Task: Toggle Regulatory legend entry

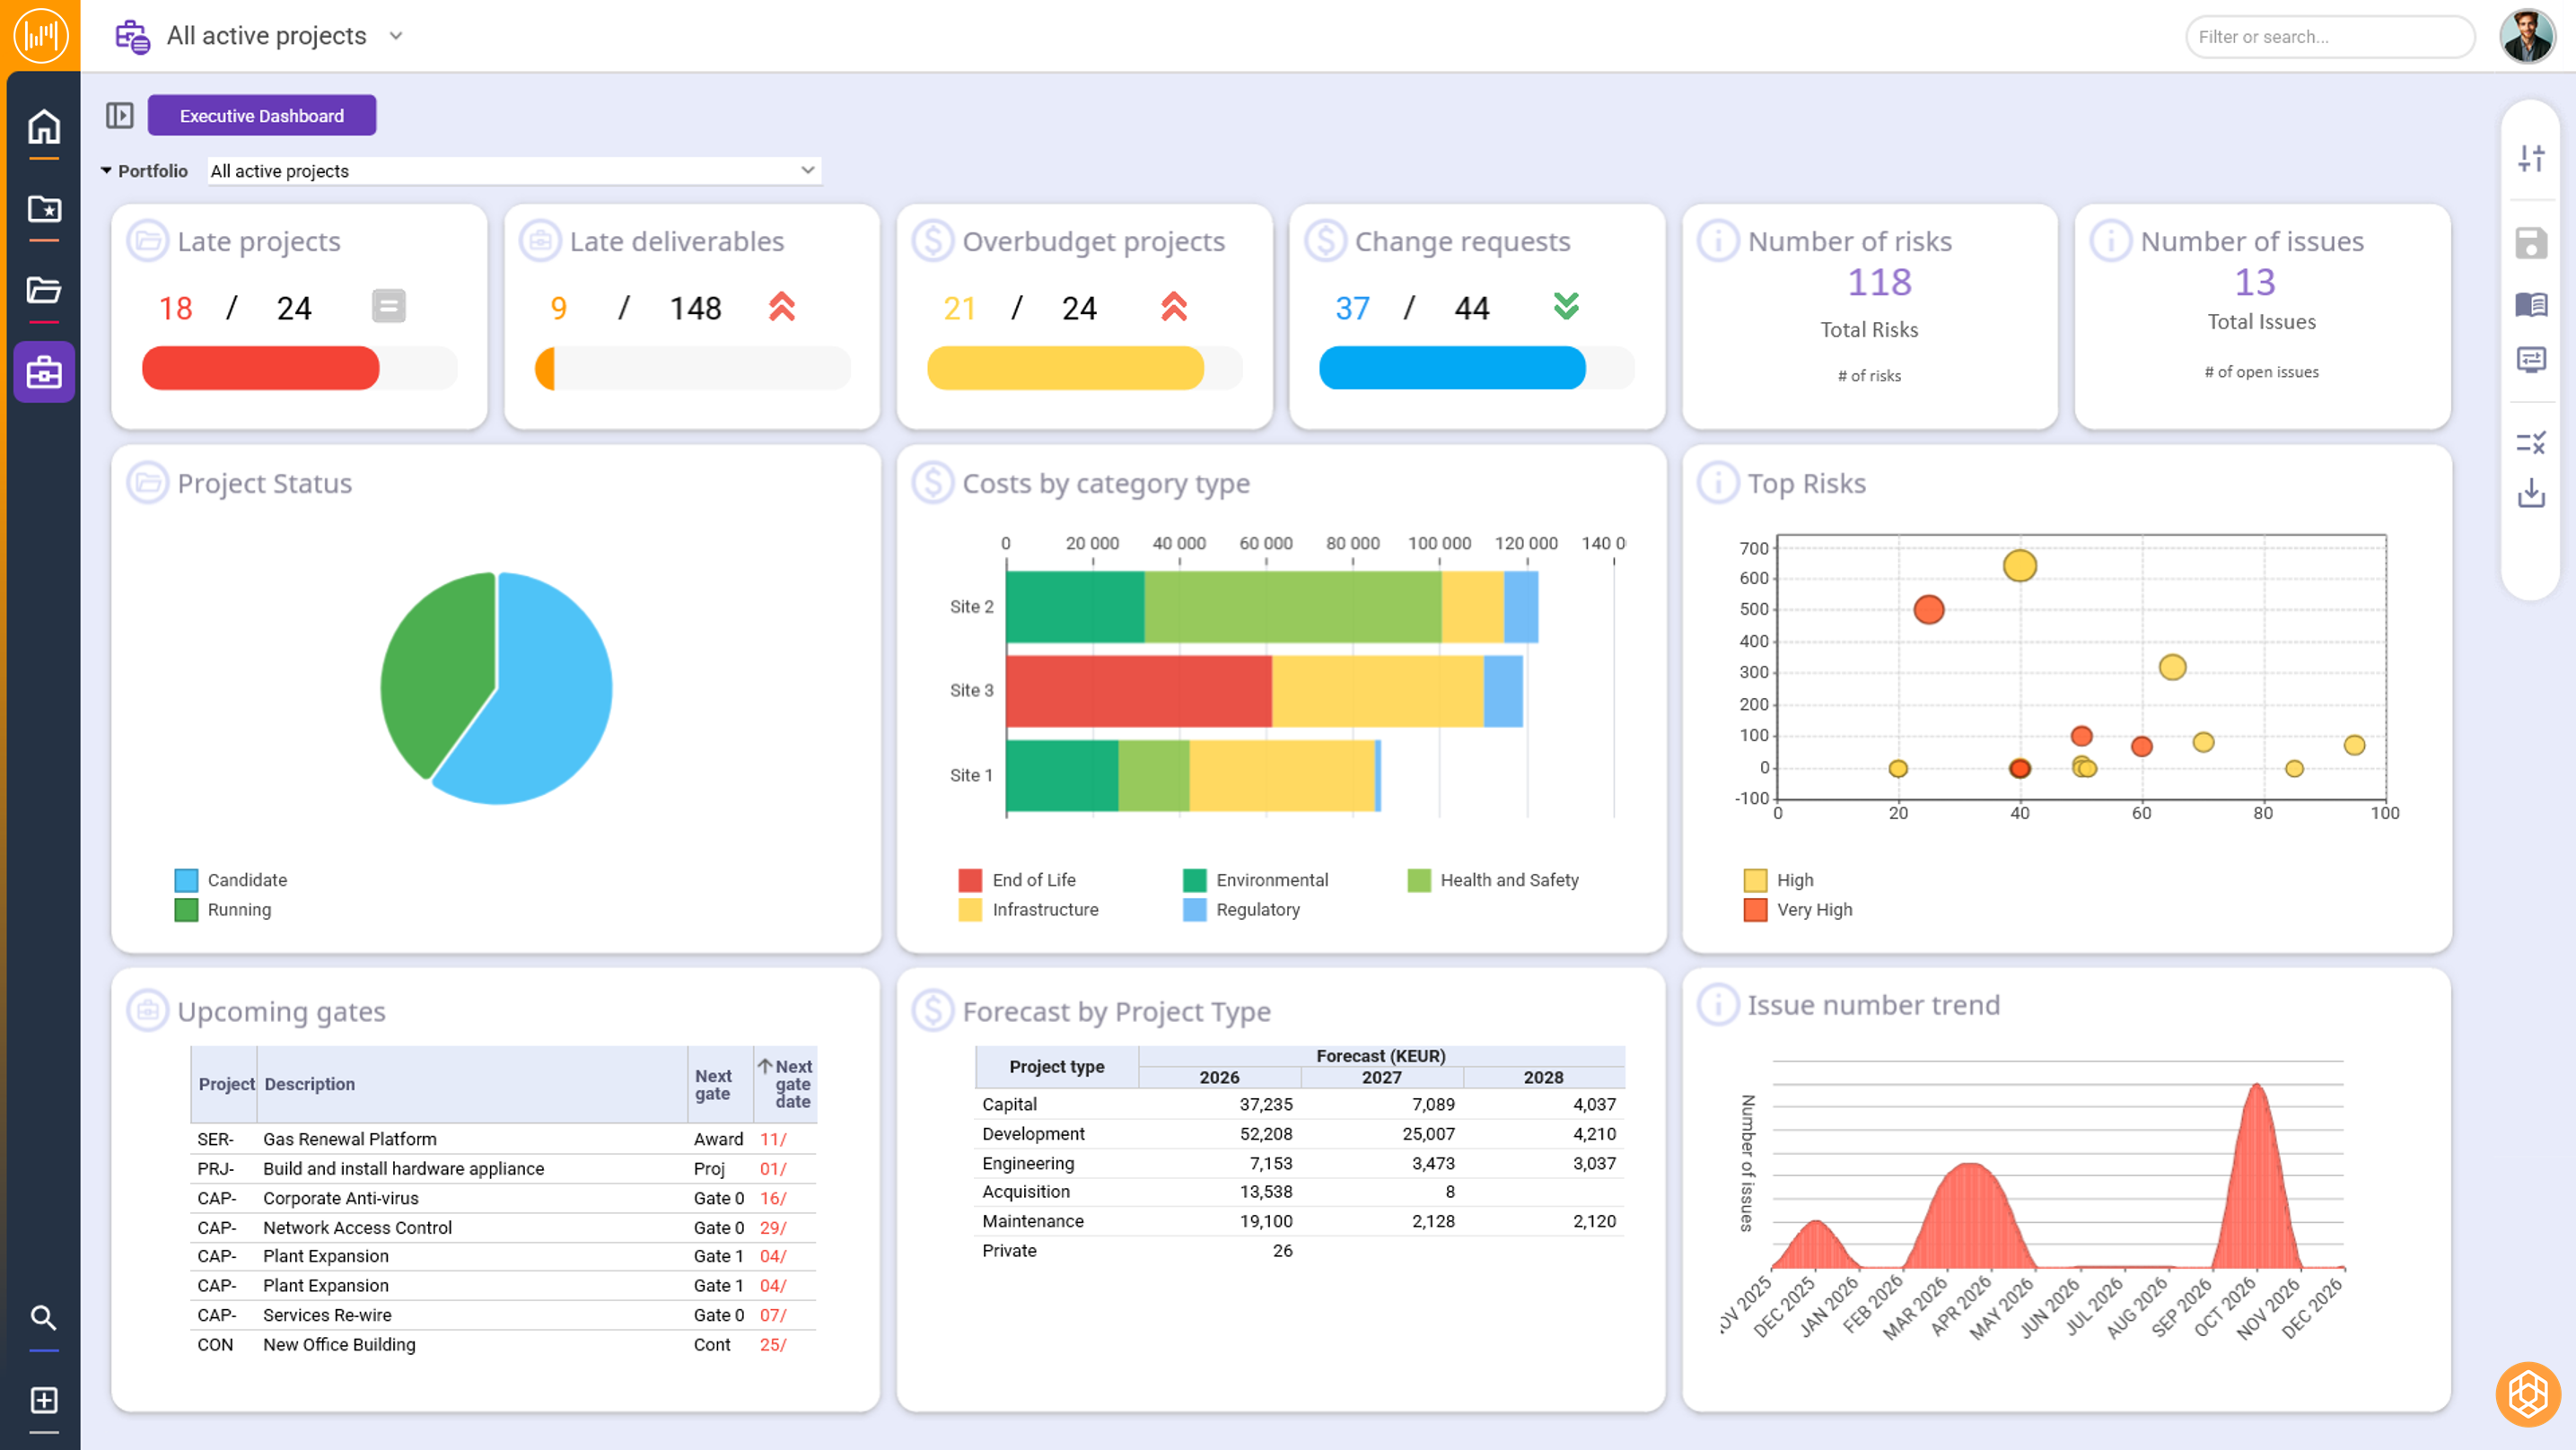Action: coord(1241,910)
